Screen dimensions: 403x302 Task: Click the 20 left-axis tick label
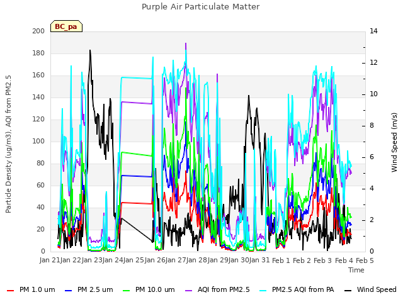tap(41, 229)
